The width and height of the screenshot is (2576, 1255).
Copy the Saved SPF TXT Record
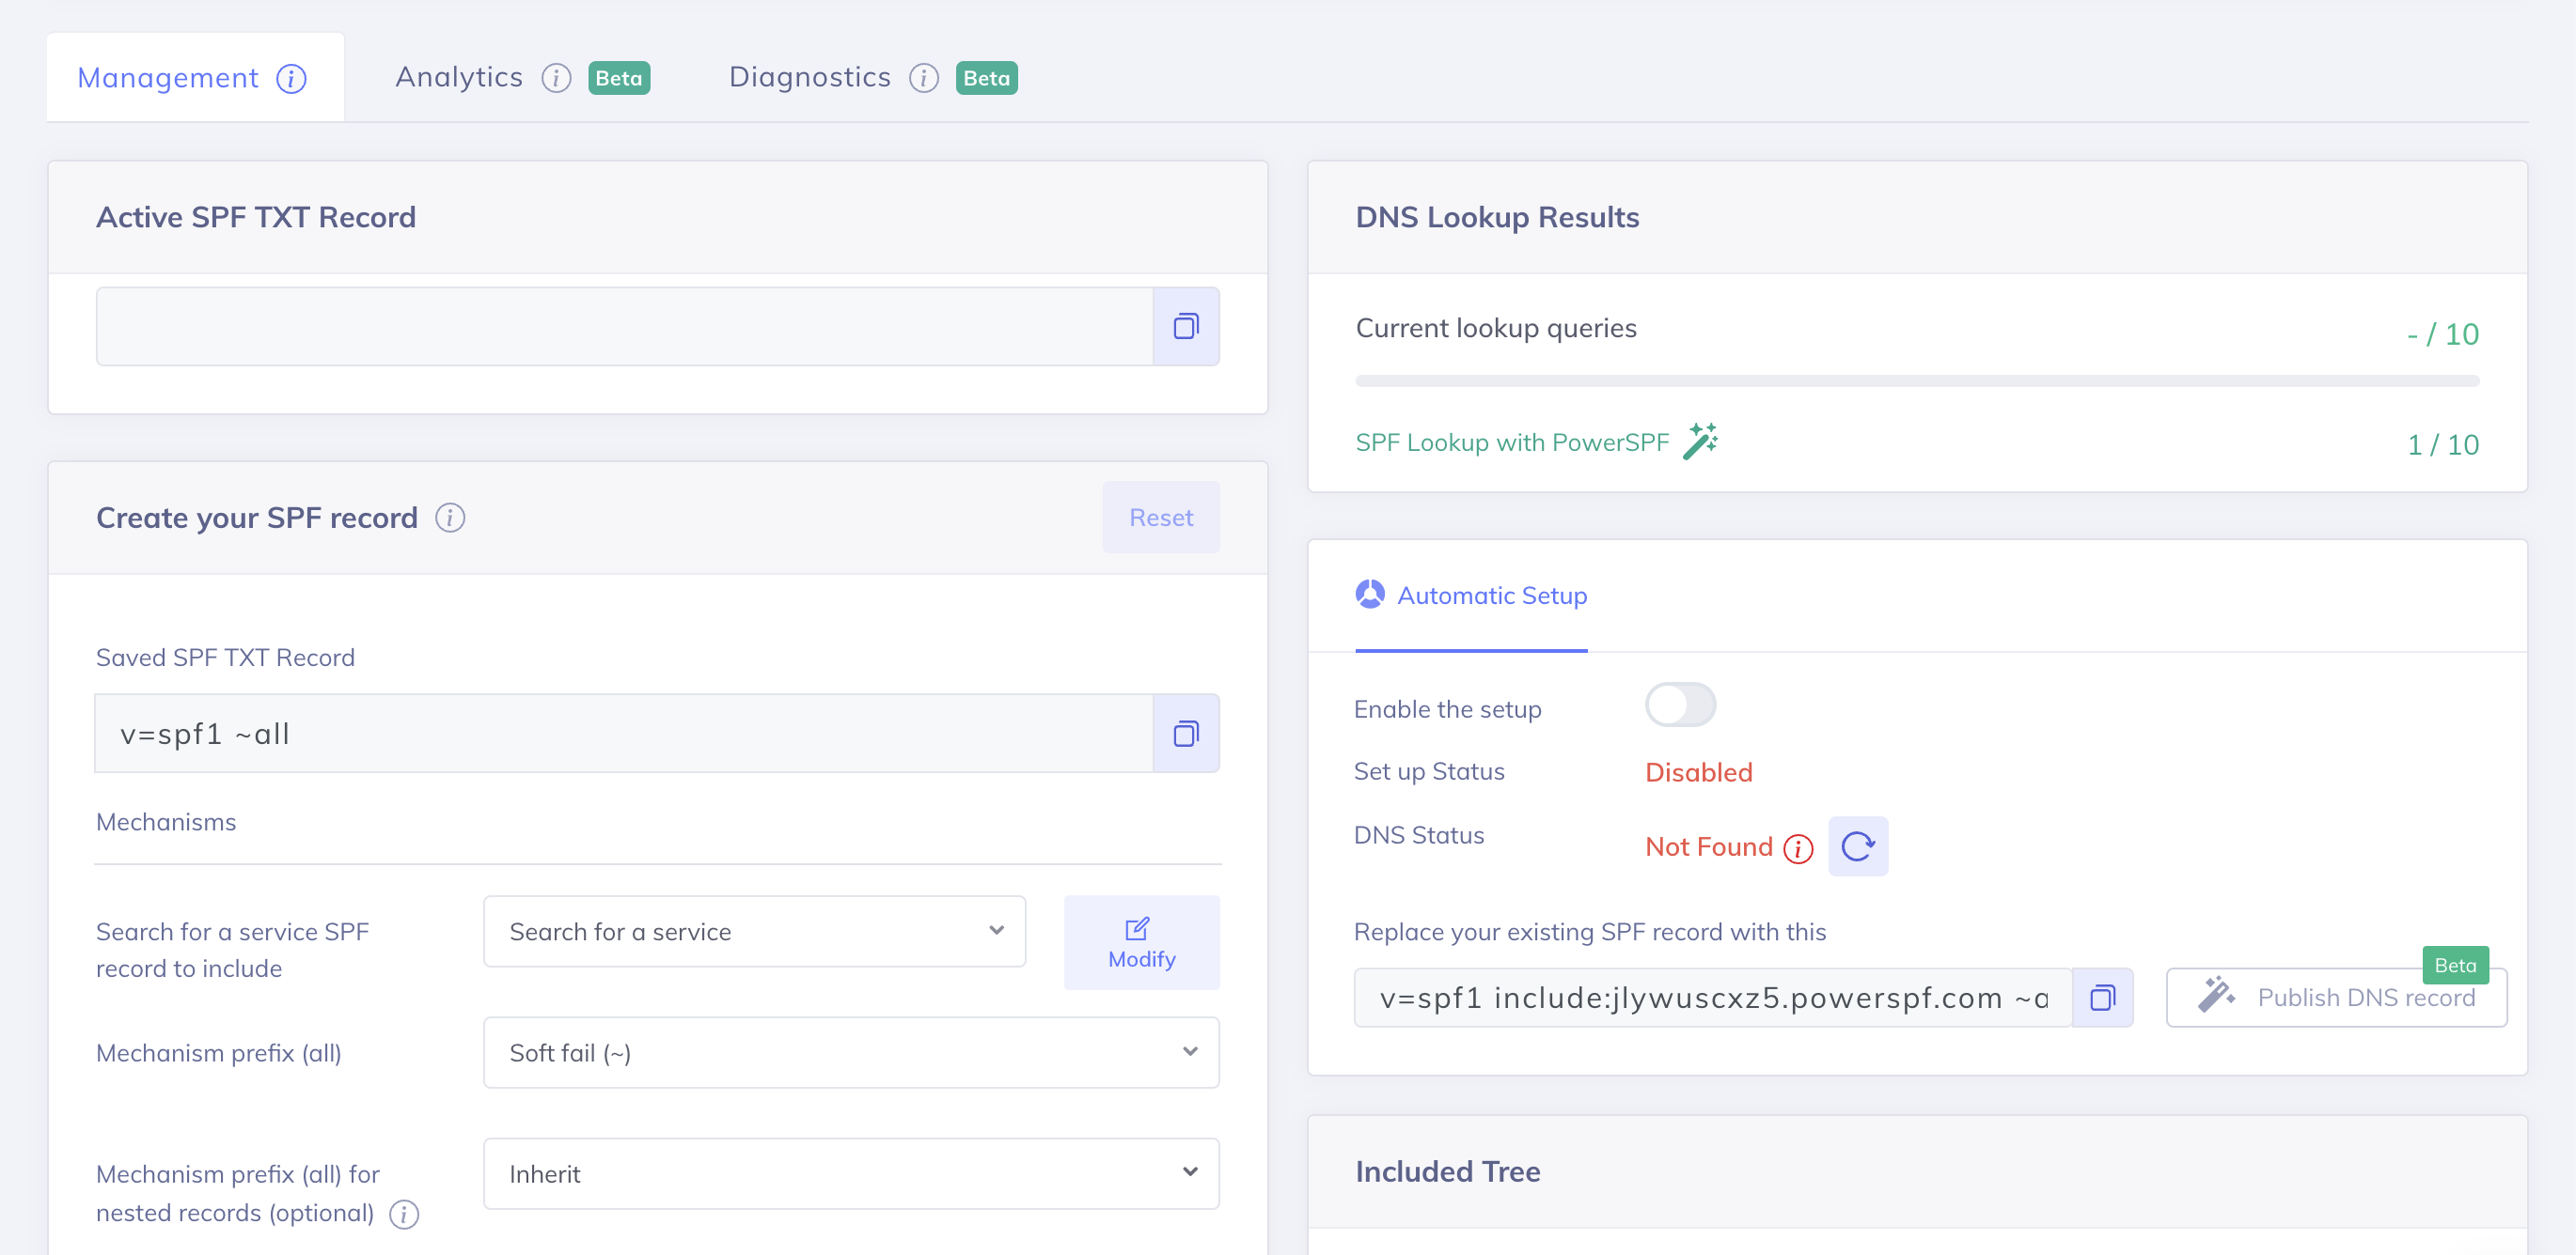pyautogui.click(x=1185, y=734)
